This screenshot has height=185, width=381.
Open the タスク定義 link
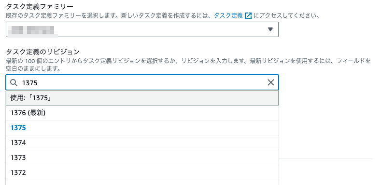pyautogui.click(x=228, y=16)
